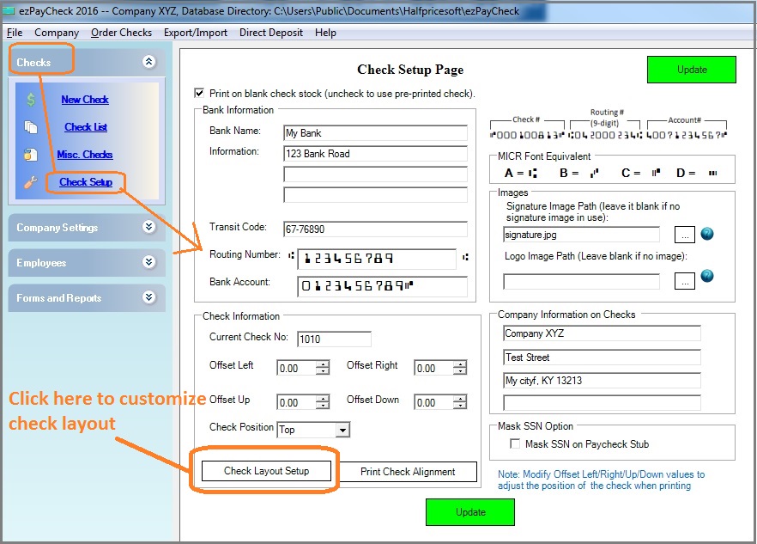The width and height of the screenshot is (757, 544).
Task: Click the Misc. Checks icon
Action: tap(31, 155)
